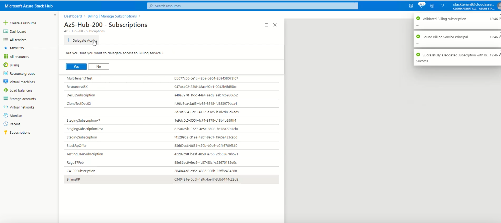Image resolution: width=501 pixels, height=223 pixels.
Task: Click subscription ID 2d2aa584-0cc8-4122-a1e5-b3d2d83d7ed9
Action: pos(207,112)
